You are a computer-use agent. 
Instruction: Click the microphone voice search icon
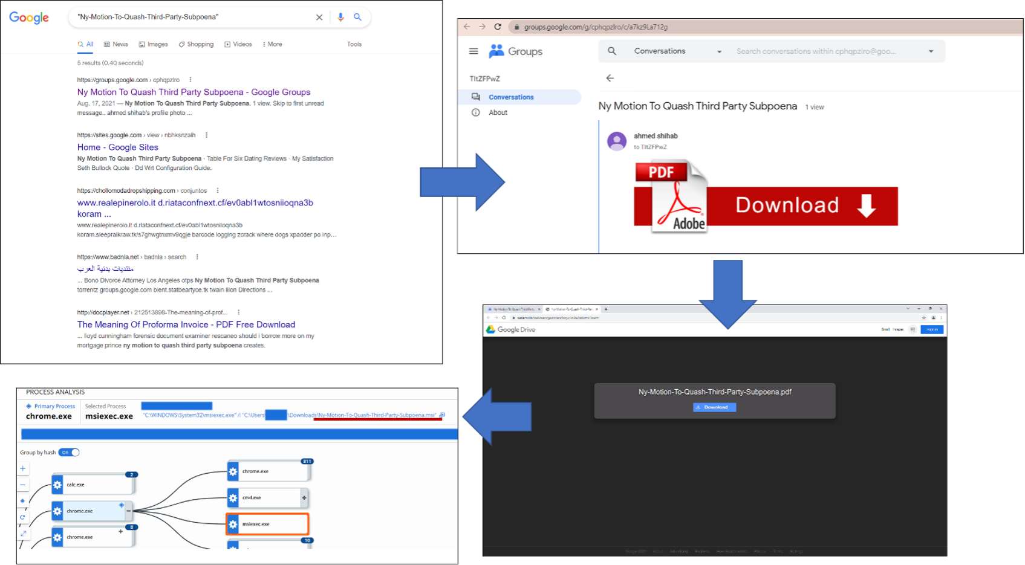[x=340, y=17]
